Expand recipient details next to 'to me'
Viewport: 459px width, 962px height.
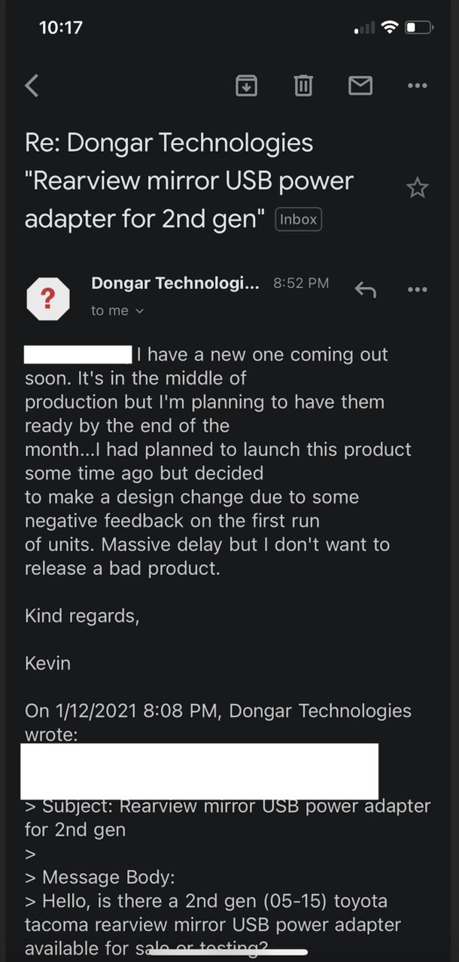[138, 311]
